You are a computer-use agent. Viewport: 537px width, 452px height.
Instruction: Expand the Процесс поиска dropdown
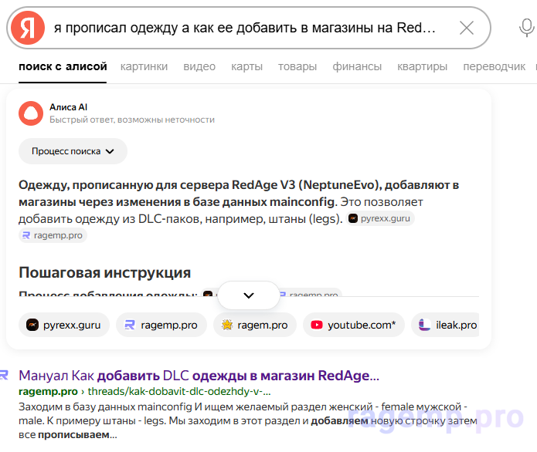click(73, 151)
